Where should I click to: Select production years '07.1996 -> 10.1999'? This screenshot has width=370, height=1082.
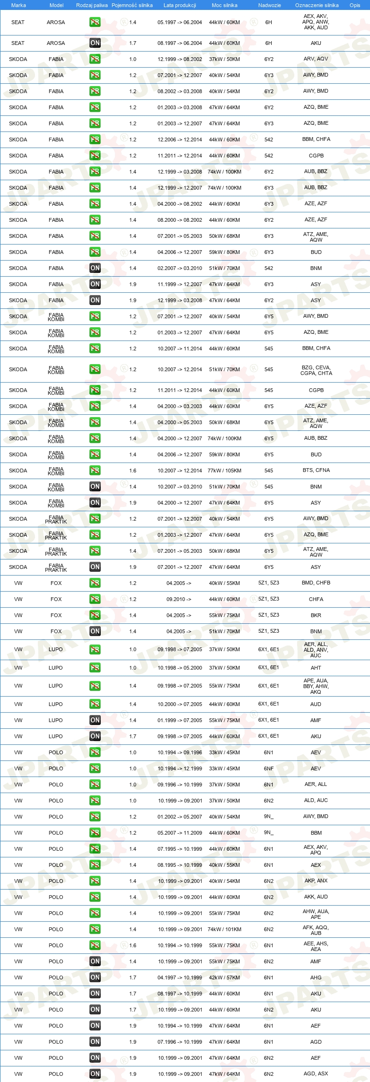(x=180, y=1042)
